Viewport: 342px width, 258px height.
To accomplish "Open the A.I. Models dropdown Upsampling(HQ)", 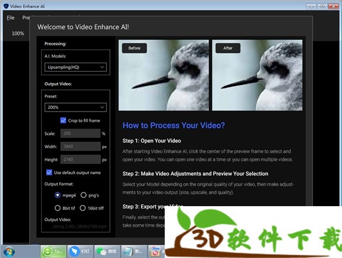I will pyautogui.click(x=75, y=67).
